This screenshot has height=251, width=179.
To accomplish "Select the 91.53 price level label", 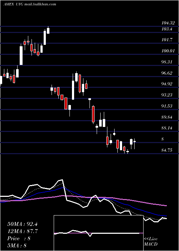I will tap(167, 106).
